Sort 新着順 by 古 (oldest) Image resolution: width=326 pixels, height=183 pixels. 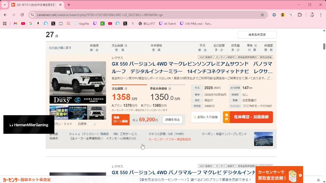pos(97,50)
